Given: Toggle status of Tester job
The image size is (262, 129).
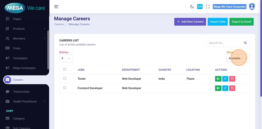Looking at the screenshot, I should click(218, 79).
